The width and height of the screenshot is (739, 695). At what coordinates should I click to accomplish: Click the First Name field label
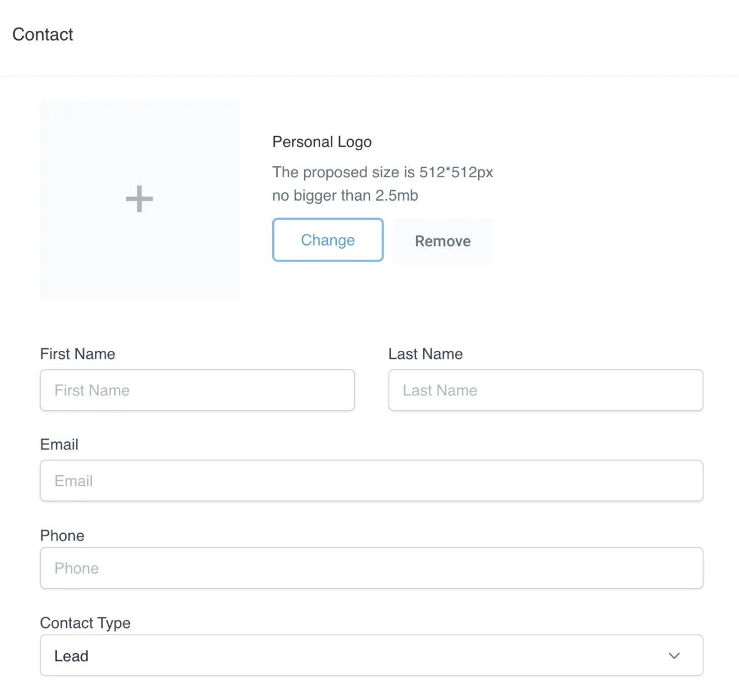coord(78,354)
